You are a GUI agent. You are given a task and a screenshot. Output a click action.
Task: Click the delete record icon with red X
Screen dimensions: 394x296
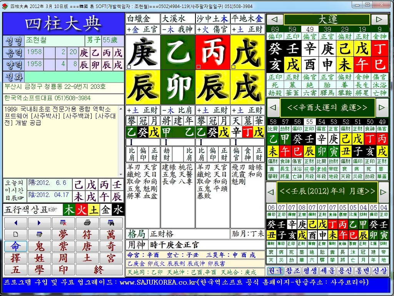[x=63, y=223]
